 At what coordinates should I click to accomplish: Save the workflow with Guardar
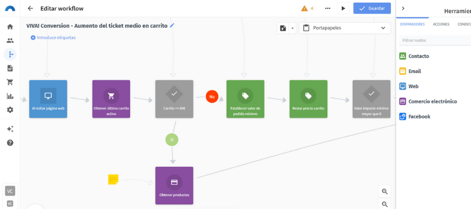tap(372, 8)
